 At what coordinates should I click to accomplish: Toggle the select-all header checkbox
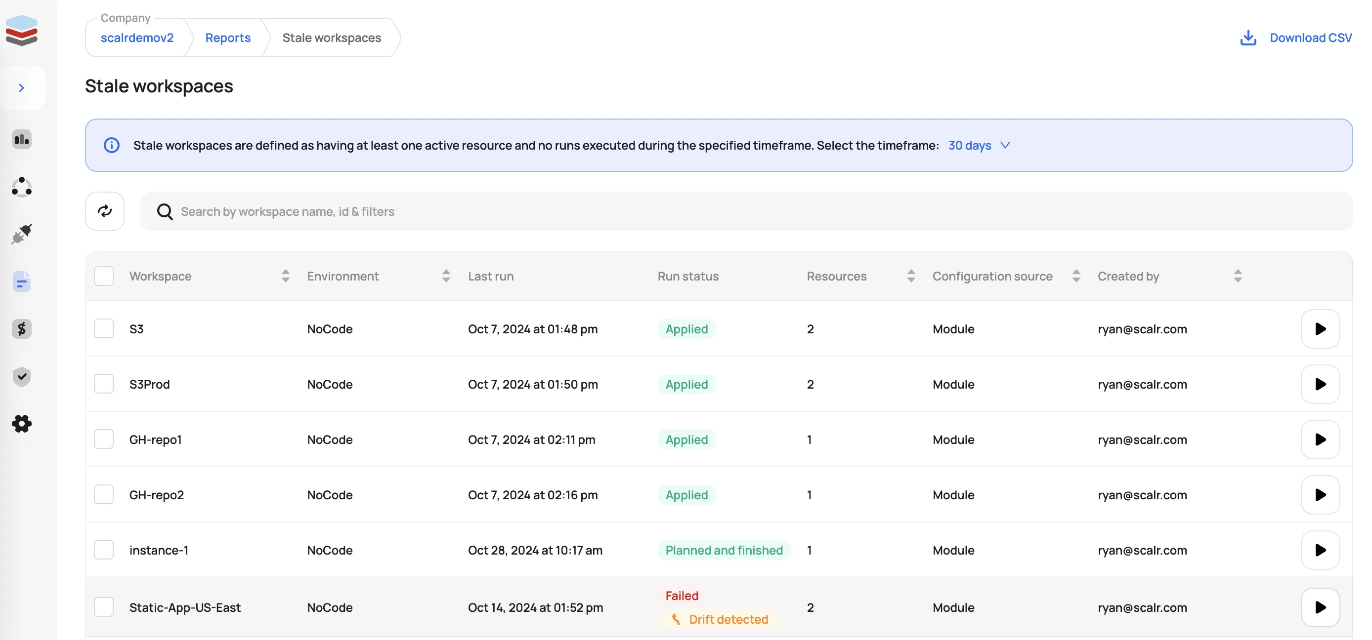[x=104, y=276]
